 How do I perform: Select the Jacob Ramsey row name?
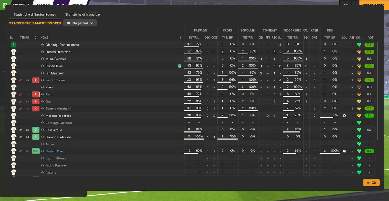pos(56,165)
